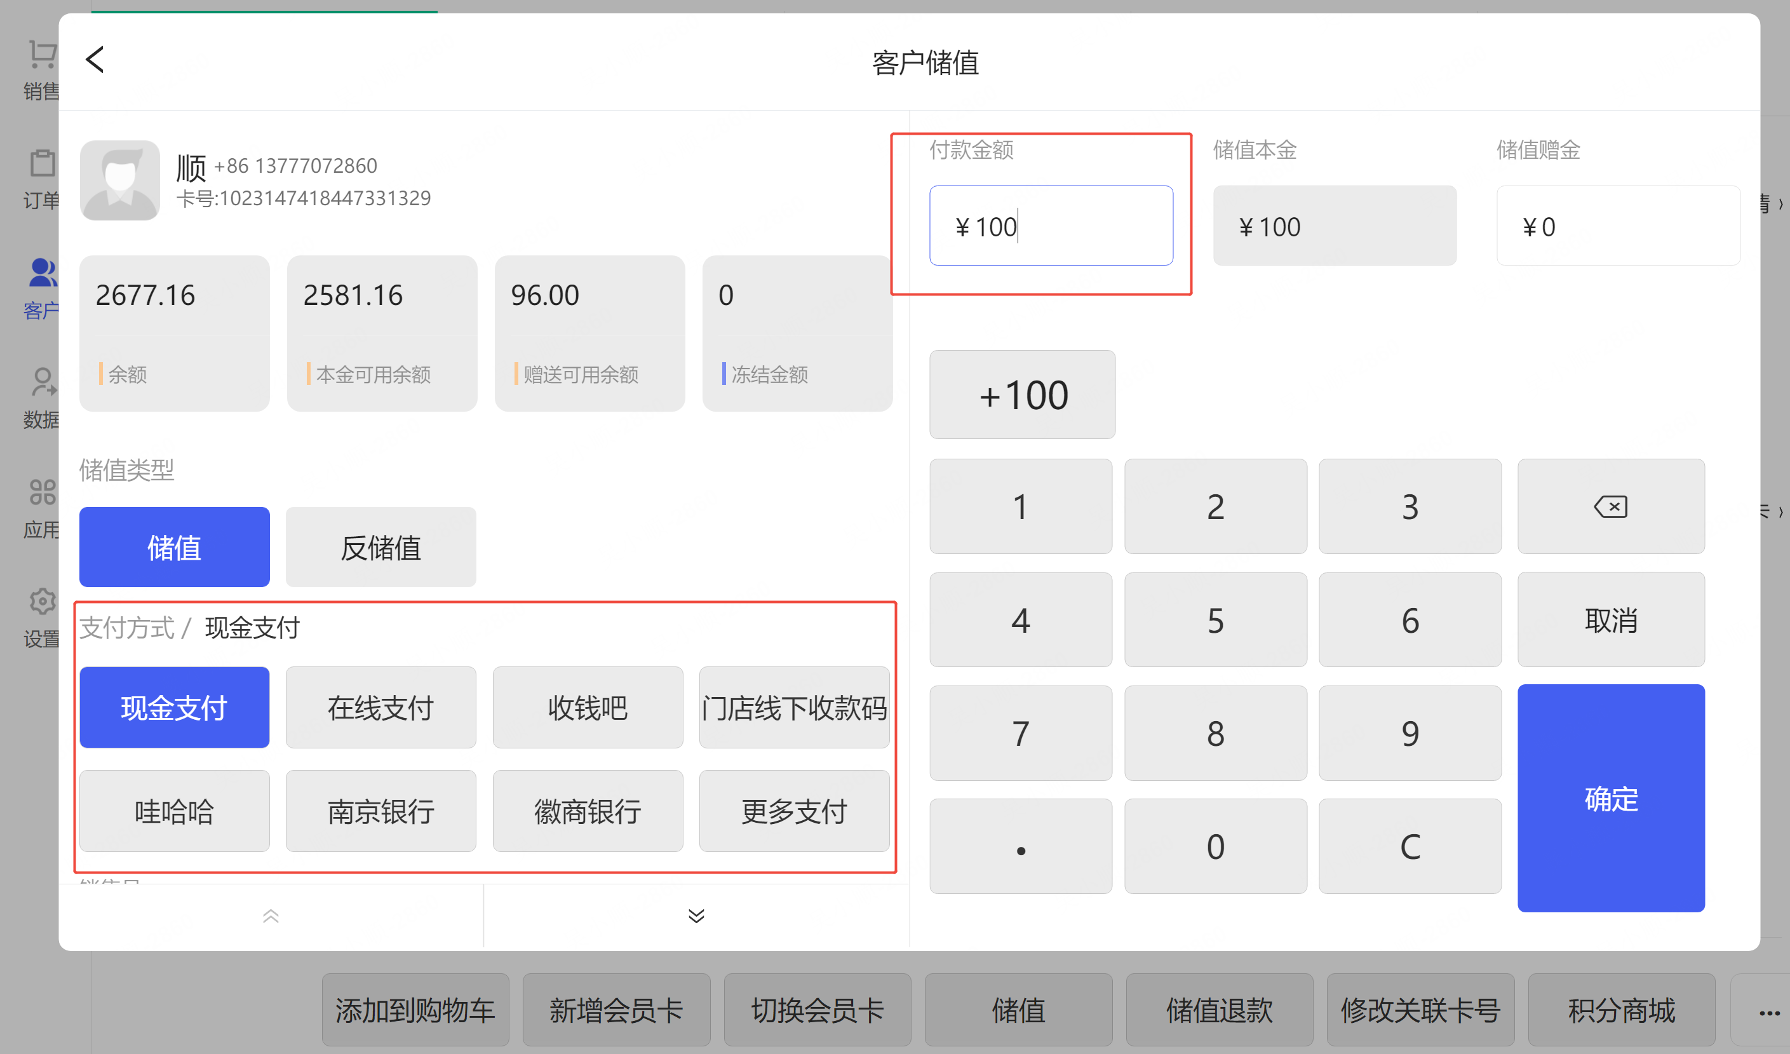The image size is (1790, 1054).
Task: Click the 储值赠金 amount field
Action: pyautogui.click(x=1618, y=226)
